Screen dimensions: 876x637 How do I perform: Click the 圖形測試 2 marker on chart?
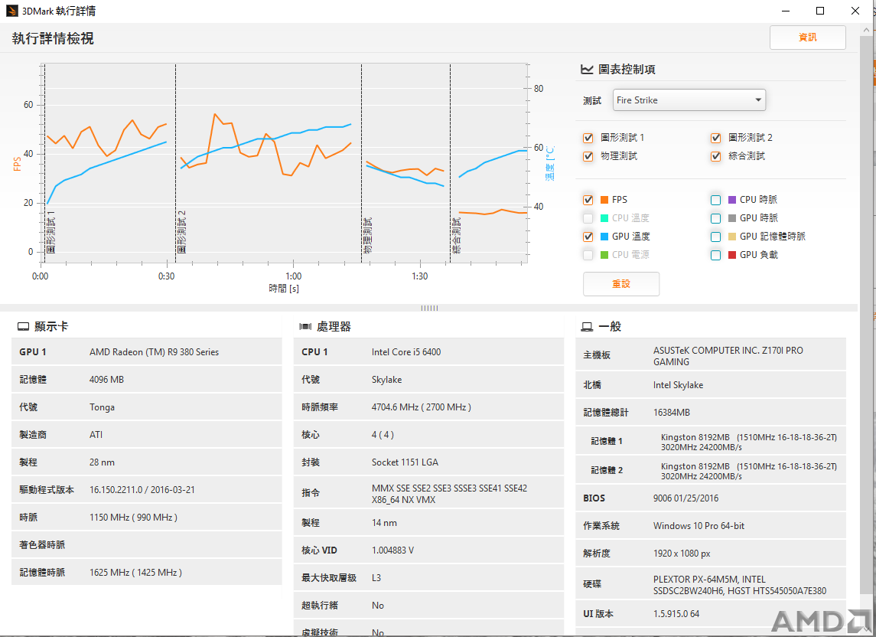181,232
